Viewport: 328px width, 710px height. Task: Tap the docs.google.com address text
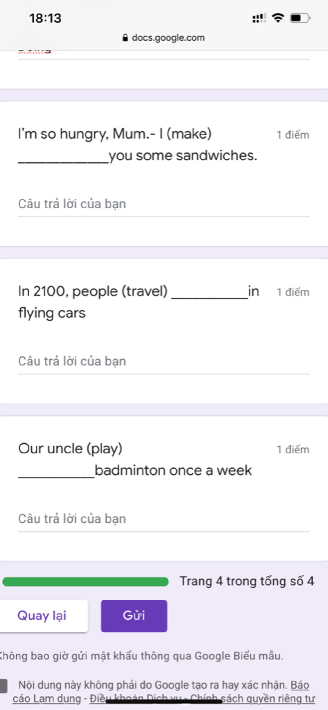coord(168,38)
